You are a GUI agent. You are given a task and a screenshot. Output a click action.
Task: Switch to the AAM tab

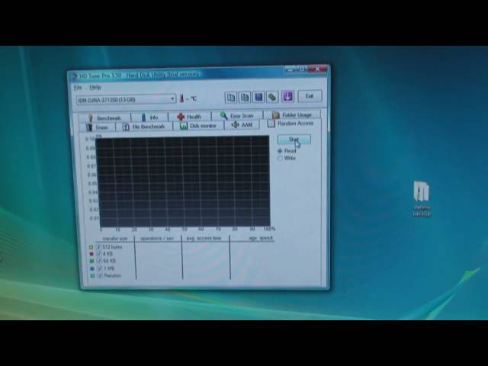point(242,125)
